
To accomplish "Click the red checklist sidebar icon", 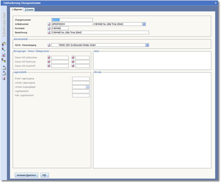I will [x=4, y=55].
